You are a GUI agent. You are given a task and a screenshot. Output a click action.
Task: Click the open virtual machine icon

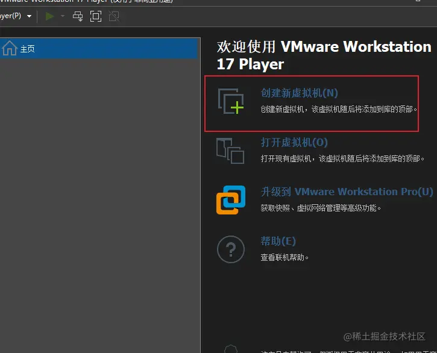[230, 151]
